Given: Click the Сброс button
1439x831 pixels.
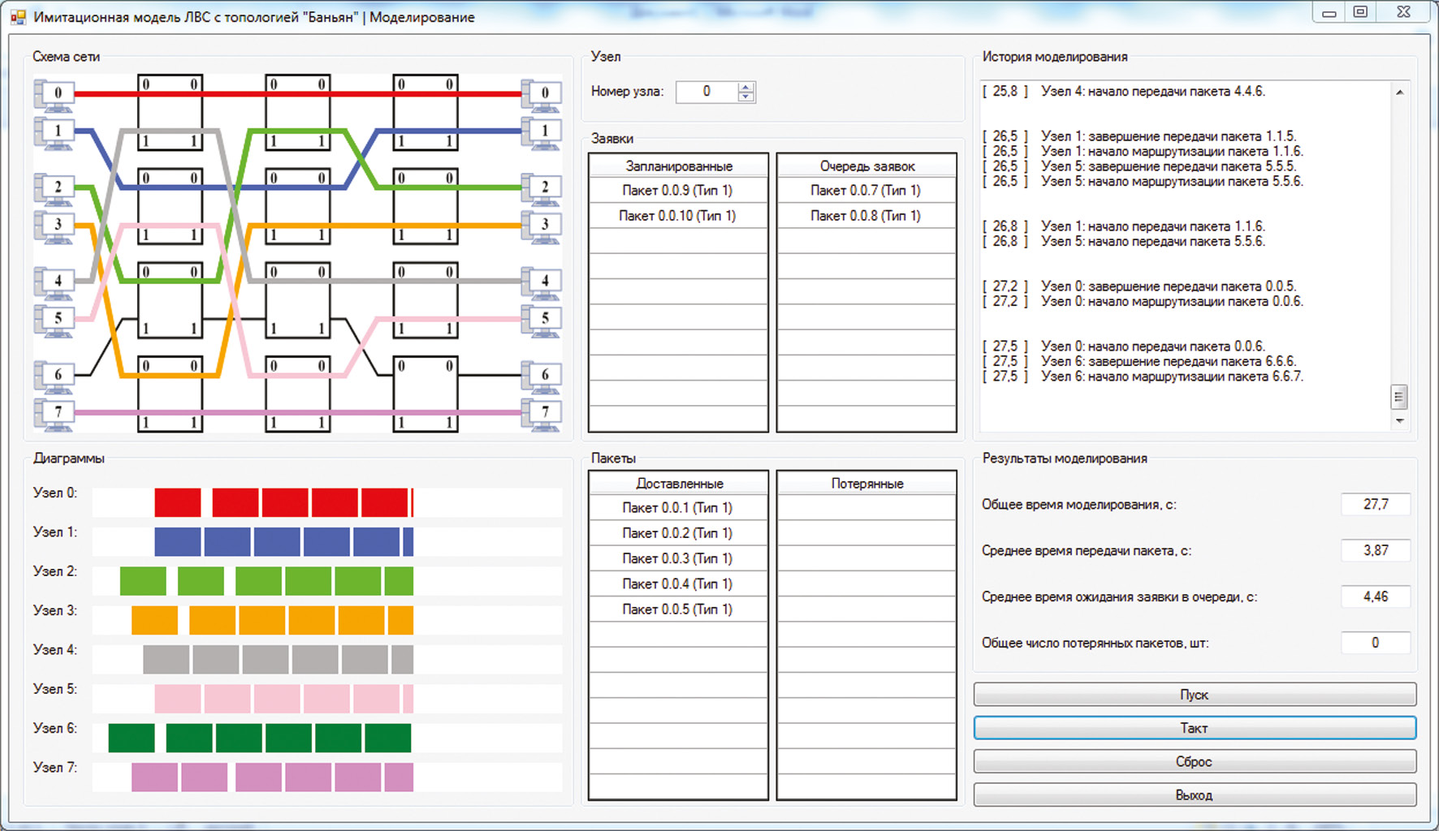Looking at the screenshot, I should pyautogui.click(x=1194, y=761).
